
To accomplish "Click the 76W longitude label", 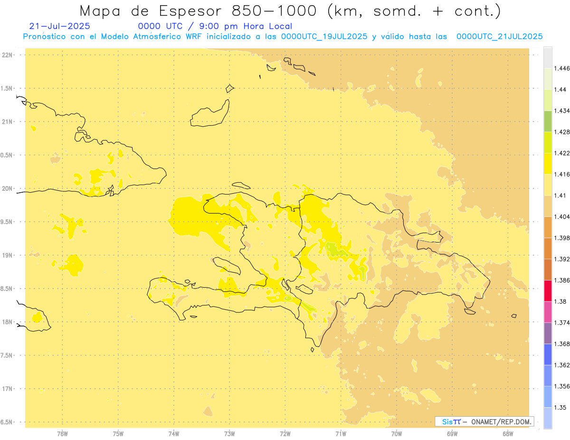I will tap(62, 434).
